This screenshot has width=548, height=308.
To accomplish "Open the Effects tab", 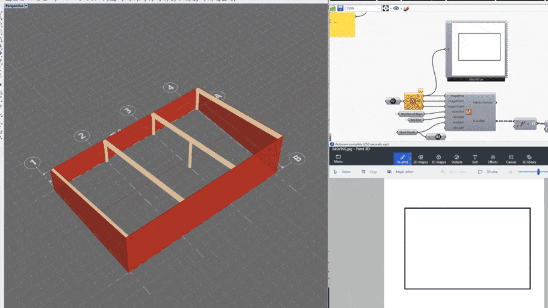I will [x=493, y=159].
